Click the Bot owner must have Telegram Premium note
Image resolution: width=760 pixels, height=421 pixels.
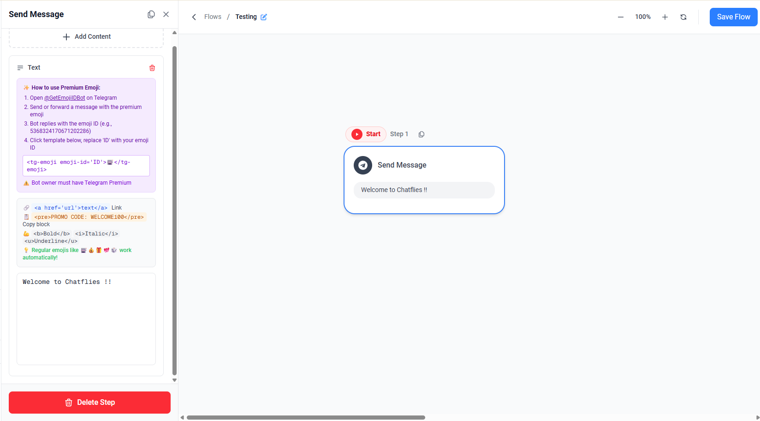pos(82,183)
